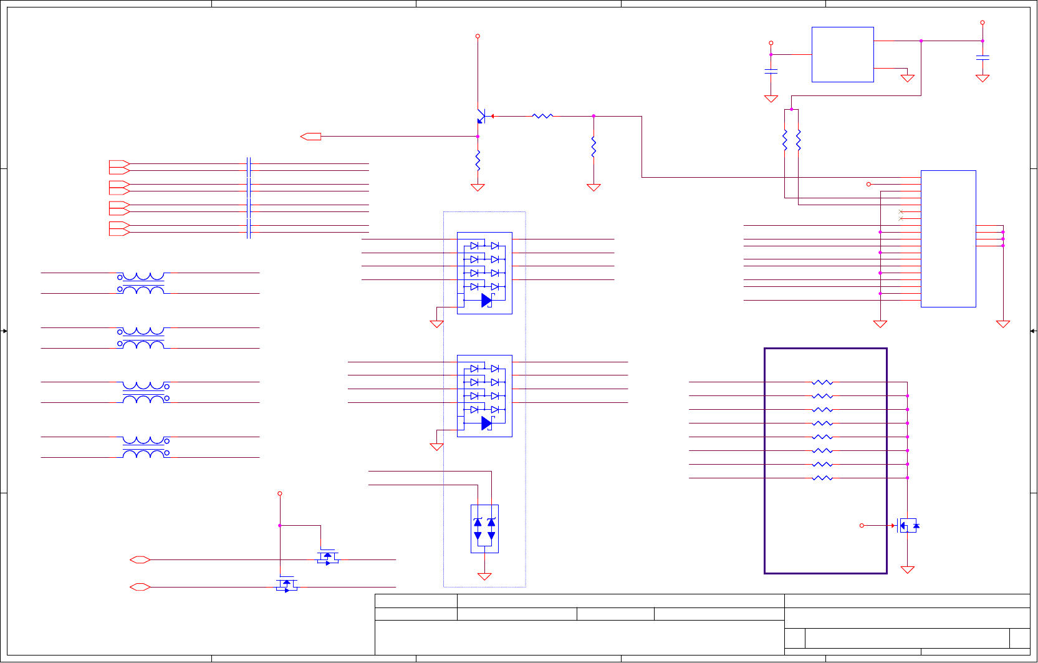The width and height of the screenshot is (1038, 663).
Task: Click the off-page port left of transistor
Action: click(x=310, y=137)
